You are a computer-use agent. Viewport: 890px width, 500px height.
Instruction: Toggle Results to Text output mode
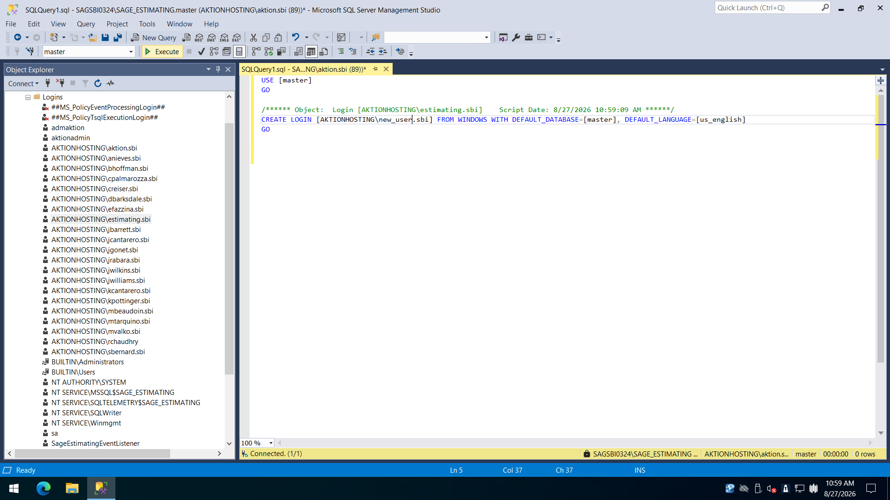point(299,51)
